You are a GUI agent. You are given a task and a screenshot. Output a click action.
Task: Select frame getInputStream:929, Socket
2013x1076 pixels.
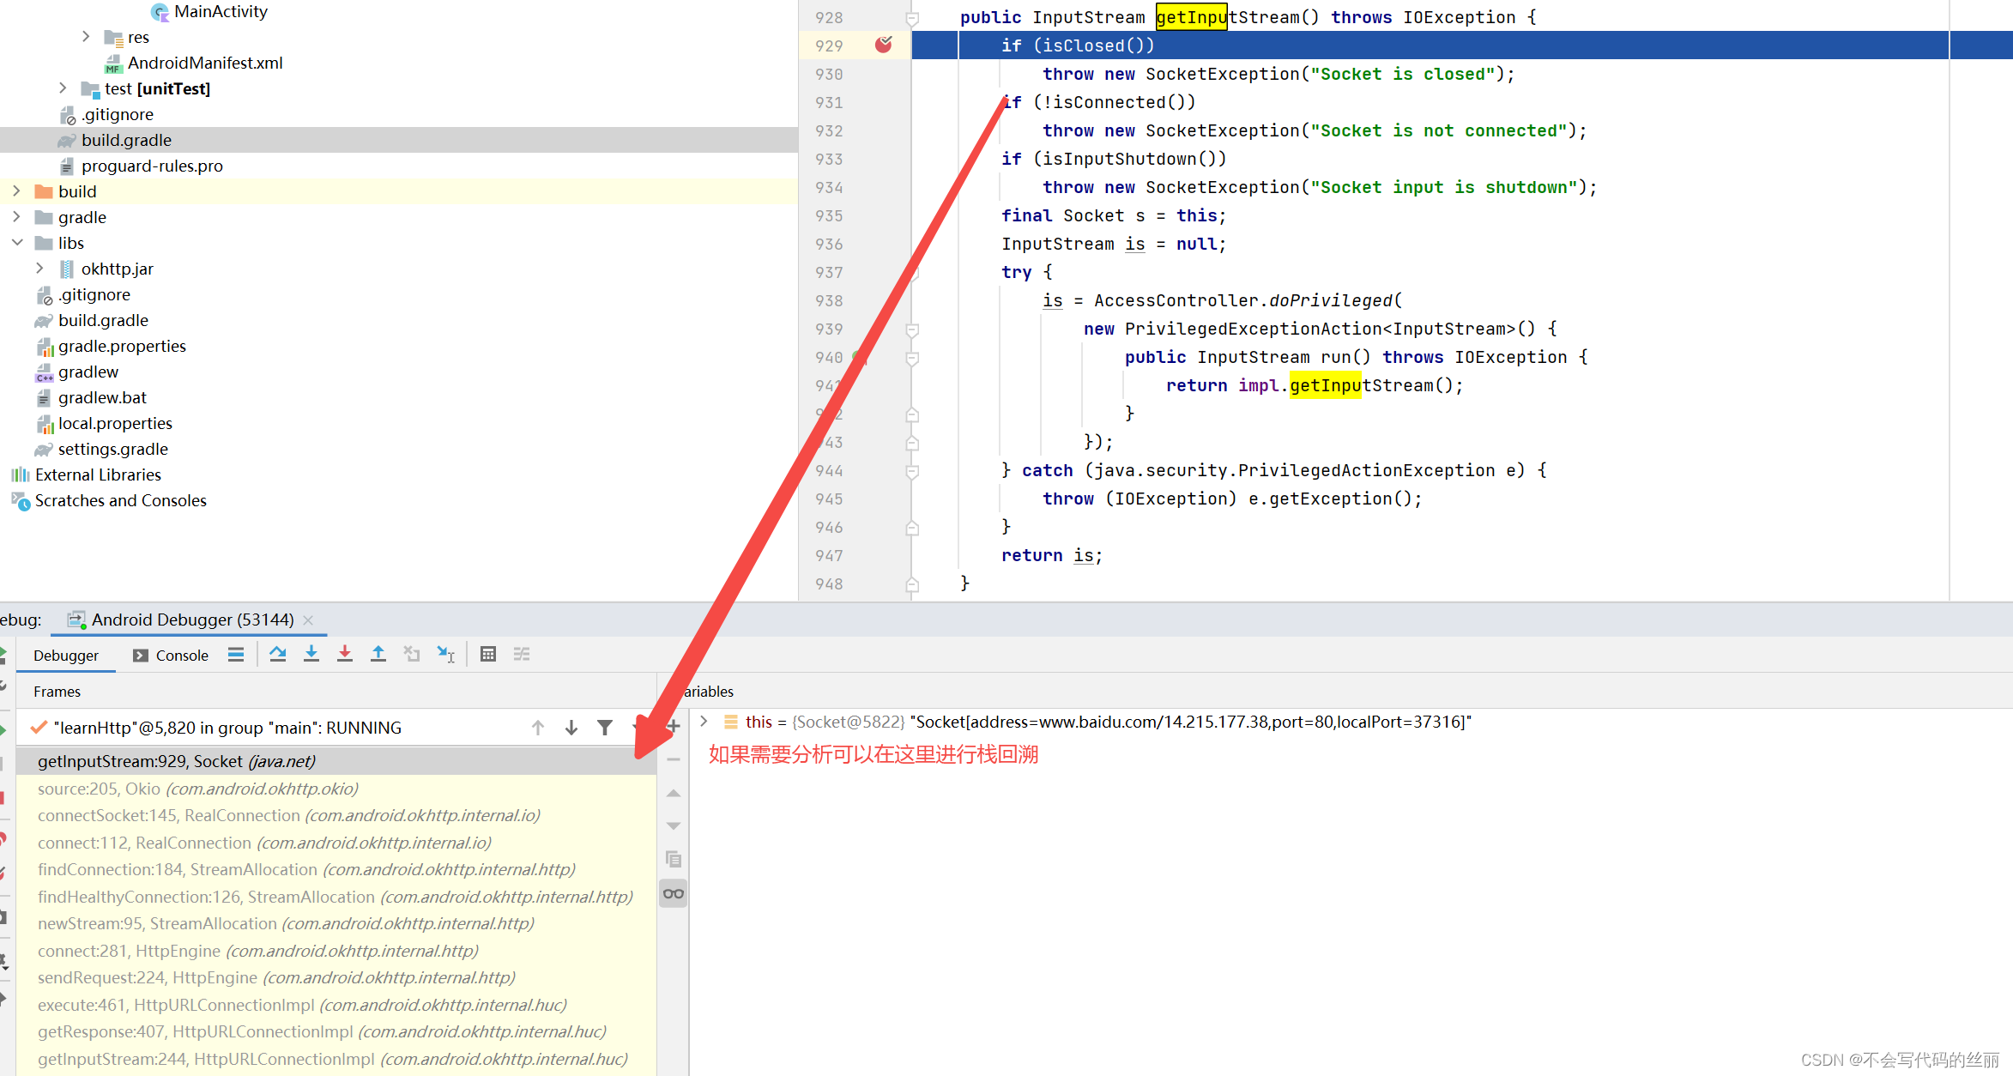pyautogui.click(x=336, y=761)
